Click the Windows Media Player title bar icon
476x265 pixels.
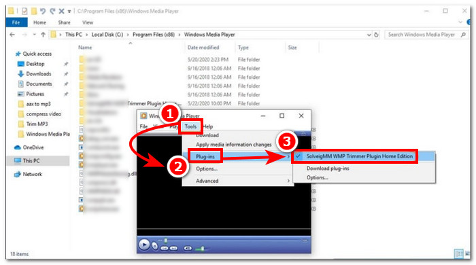click(143, 116)
